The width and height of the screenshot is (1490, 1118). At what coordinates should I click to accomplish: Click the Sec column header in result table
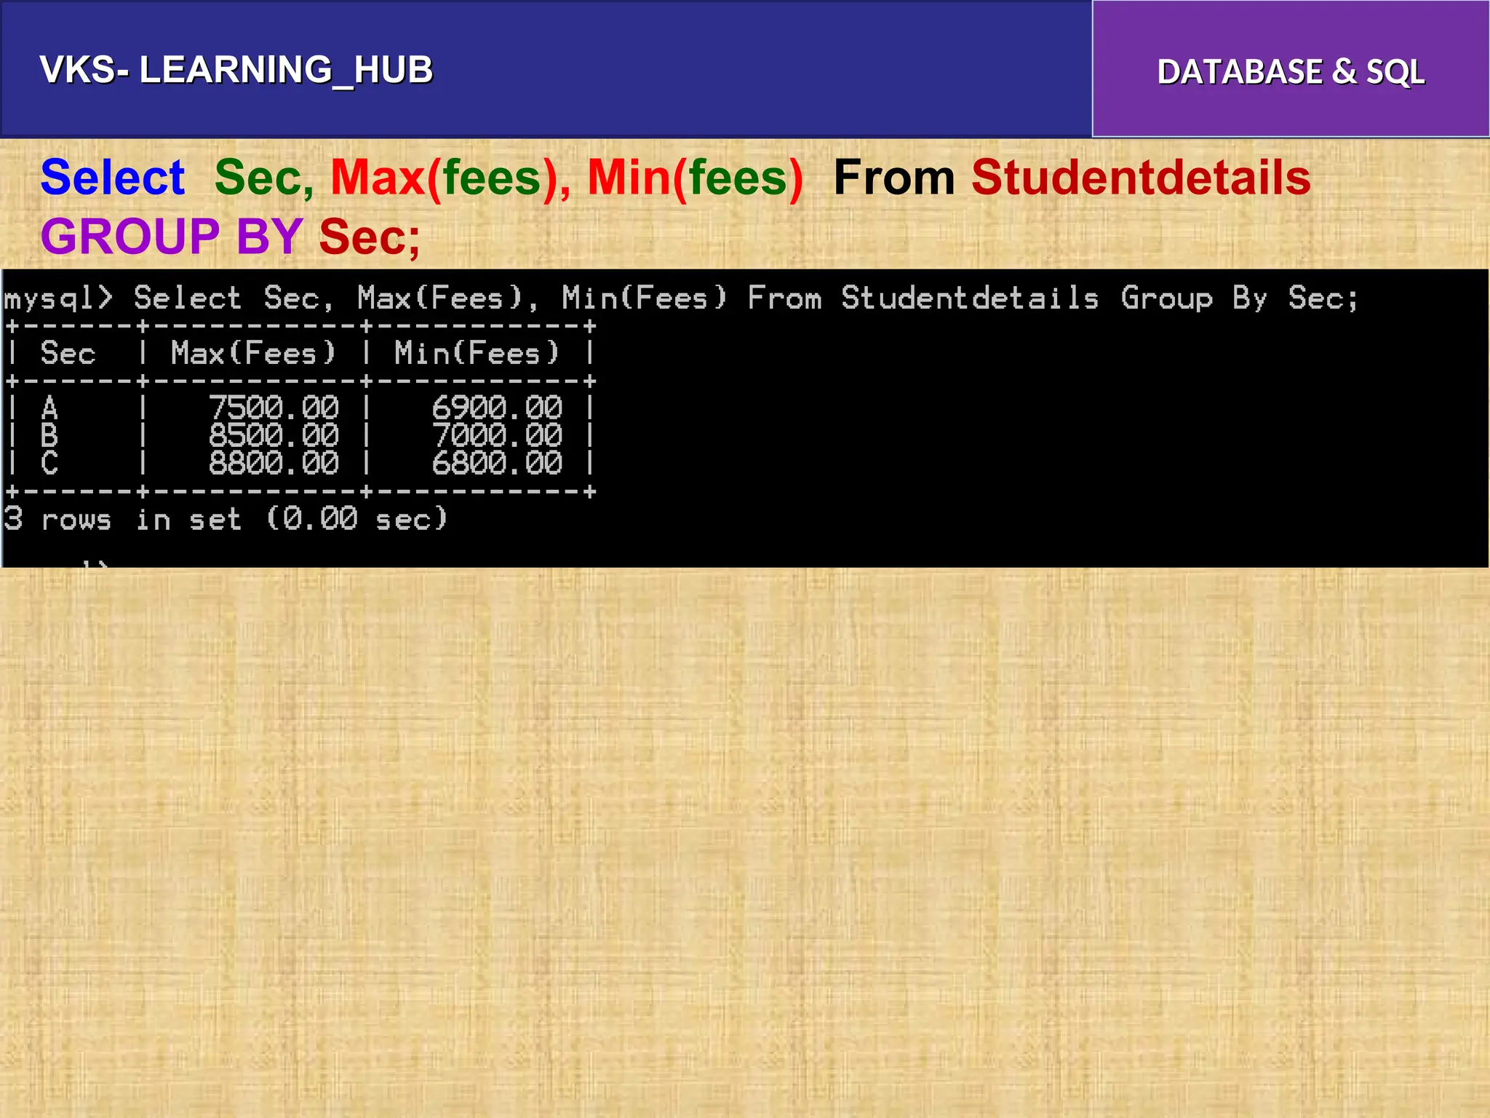(x=68, y=354)
